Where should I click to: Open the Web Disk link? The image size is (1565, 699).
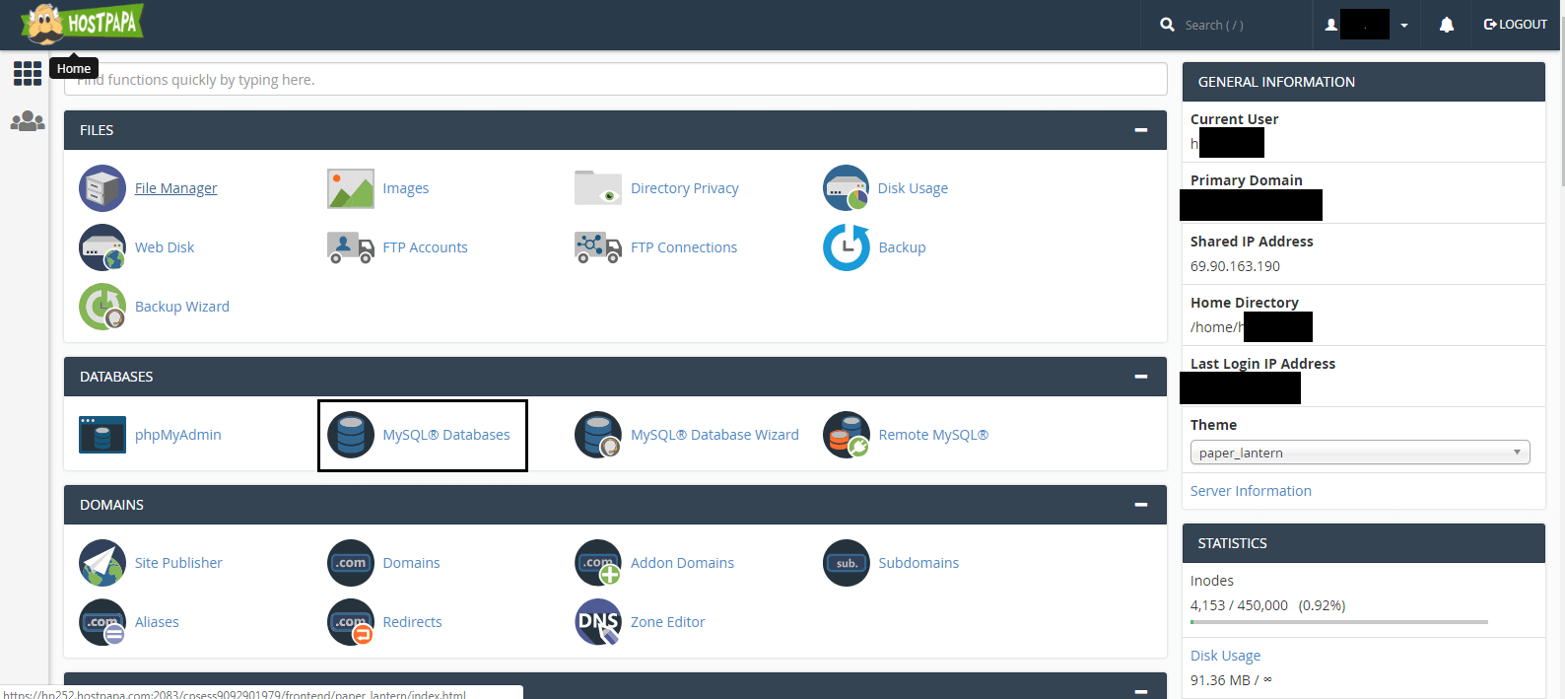point(165,247)
